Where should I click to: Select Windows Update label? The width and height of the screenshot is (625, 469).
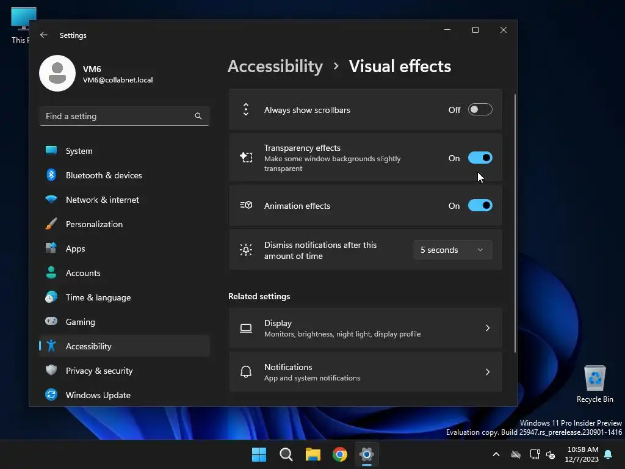click(98, 395)
